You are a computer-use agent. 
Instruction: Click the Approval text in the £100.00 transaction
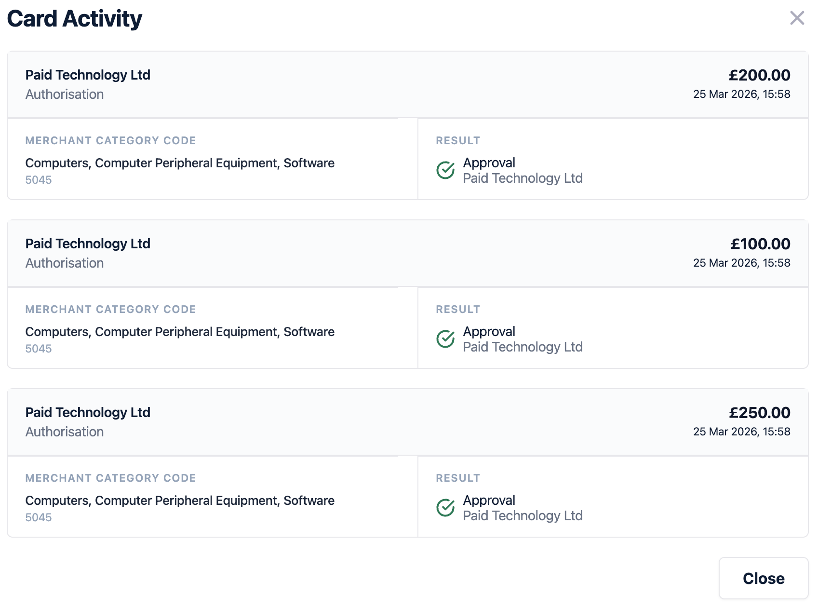(489, 332)
